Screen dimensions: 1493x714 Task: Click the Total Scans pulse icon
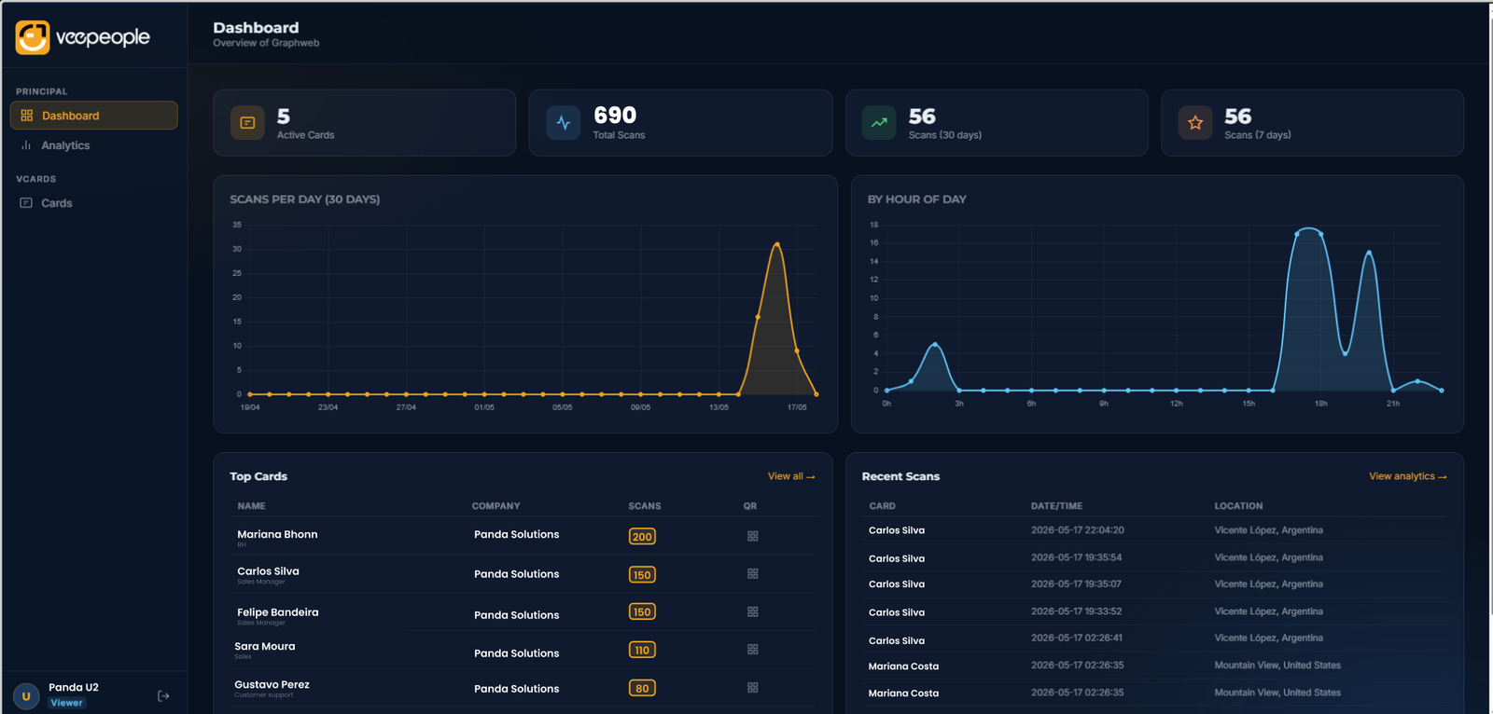point(564,123)
